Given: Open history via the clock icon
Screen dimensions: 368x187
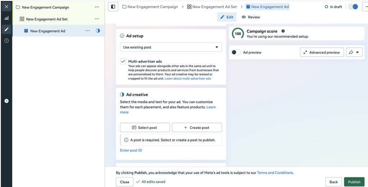Looking at the screenshot, I should pos(6,41).
